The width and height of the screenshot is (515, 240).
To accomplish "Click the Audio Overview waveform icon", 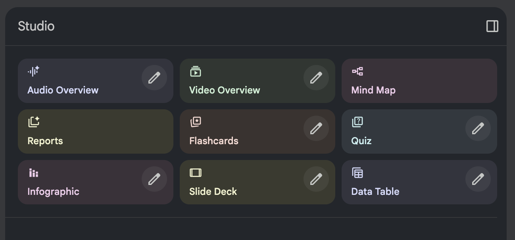I will coord(33,71).
